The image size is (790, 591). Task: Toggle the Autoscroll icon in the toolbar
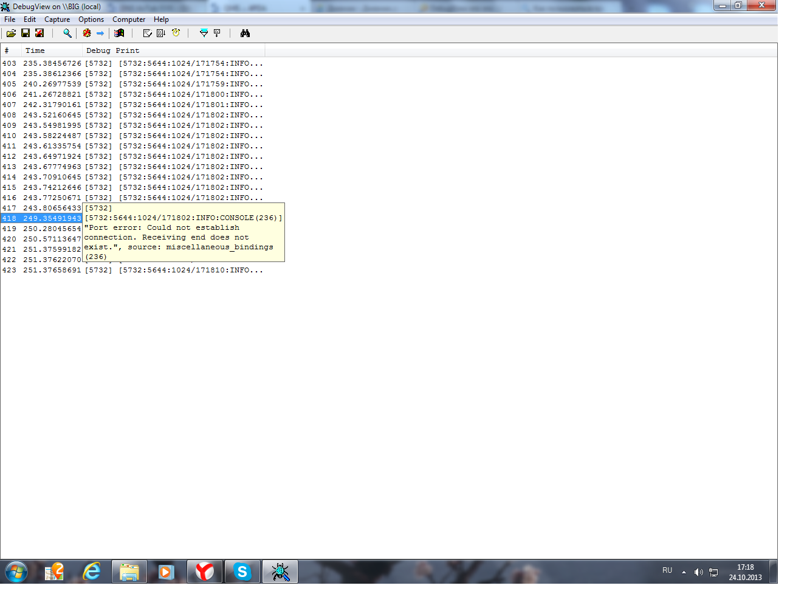(161, 33)
